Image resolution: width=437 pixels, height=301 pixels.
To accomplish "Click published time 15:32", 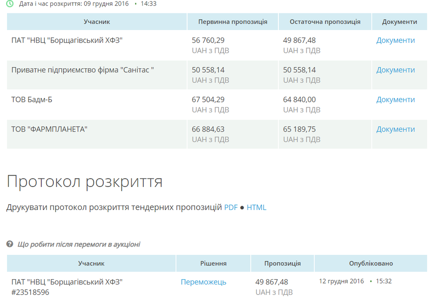I will (384, 281).
